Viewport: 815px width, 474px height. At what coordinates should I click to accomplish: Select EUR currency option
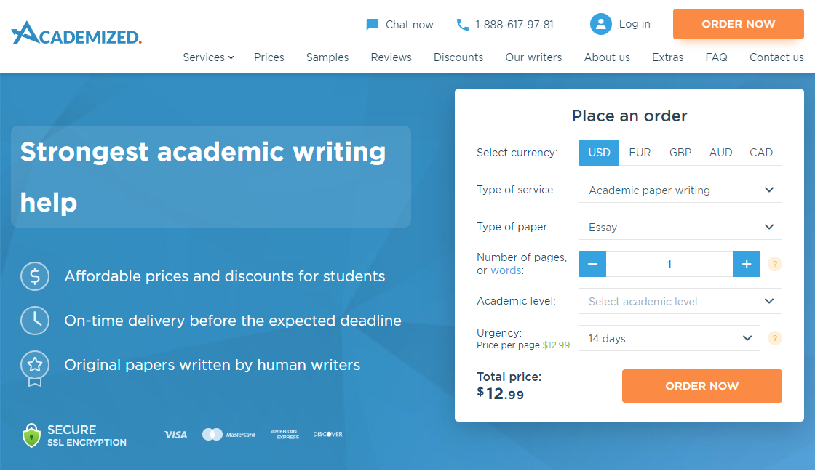coord(640,153)
